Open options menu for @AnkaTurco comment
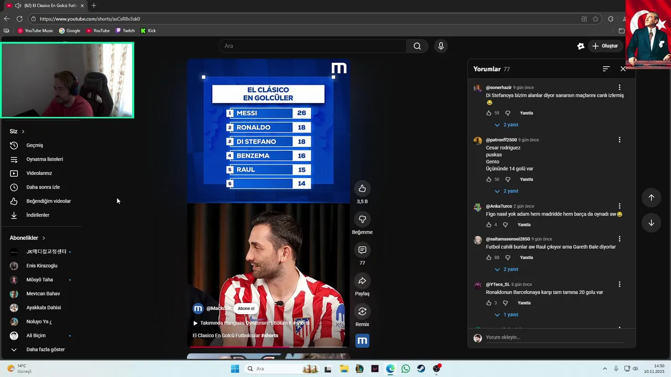 pyautogui.click(x=620, y=206)
